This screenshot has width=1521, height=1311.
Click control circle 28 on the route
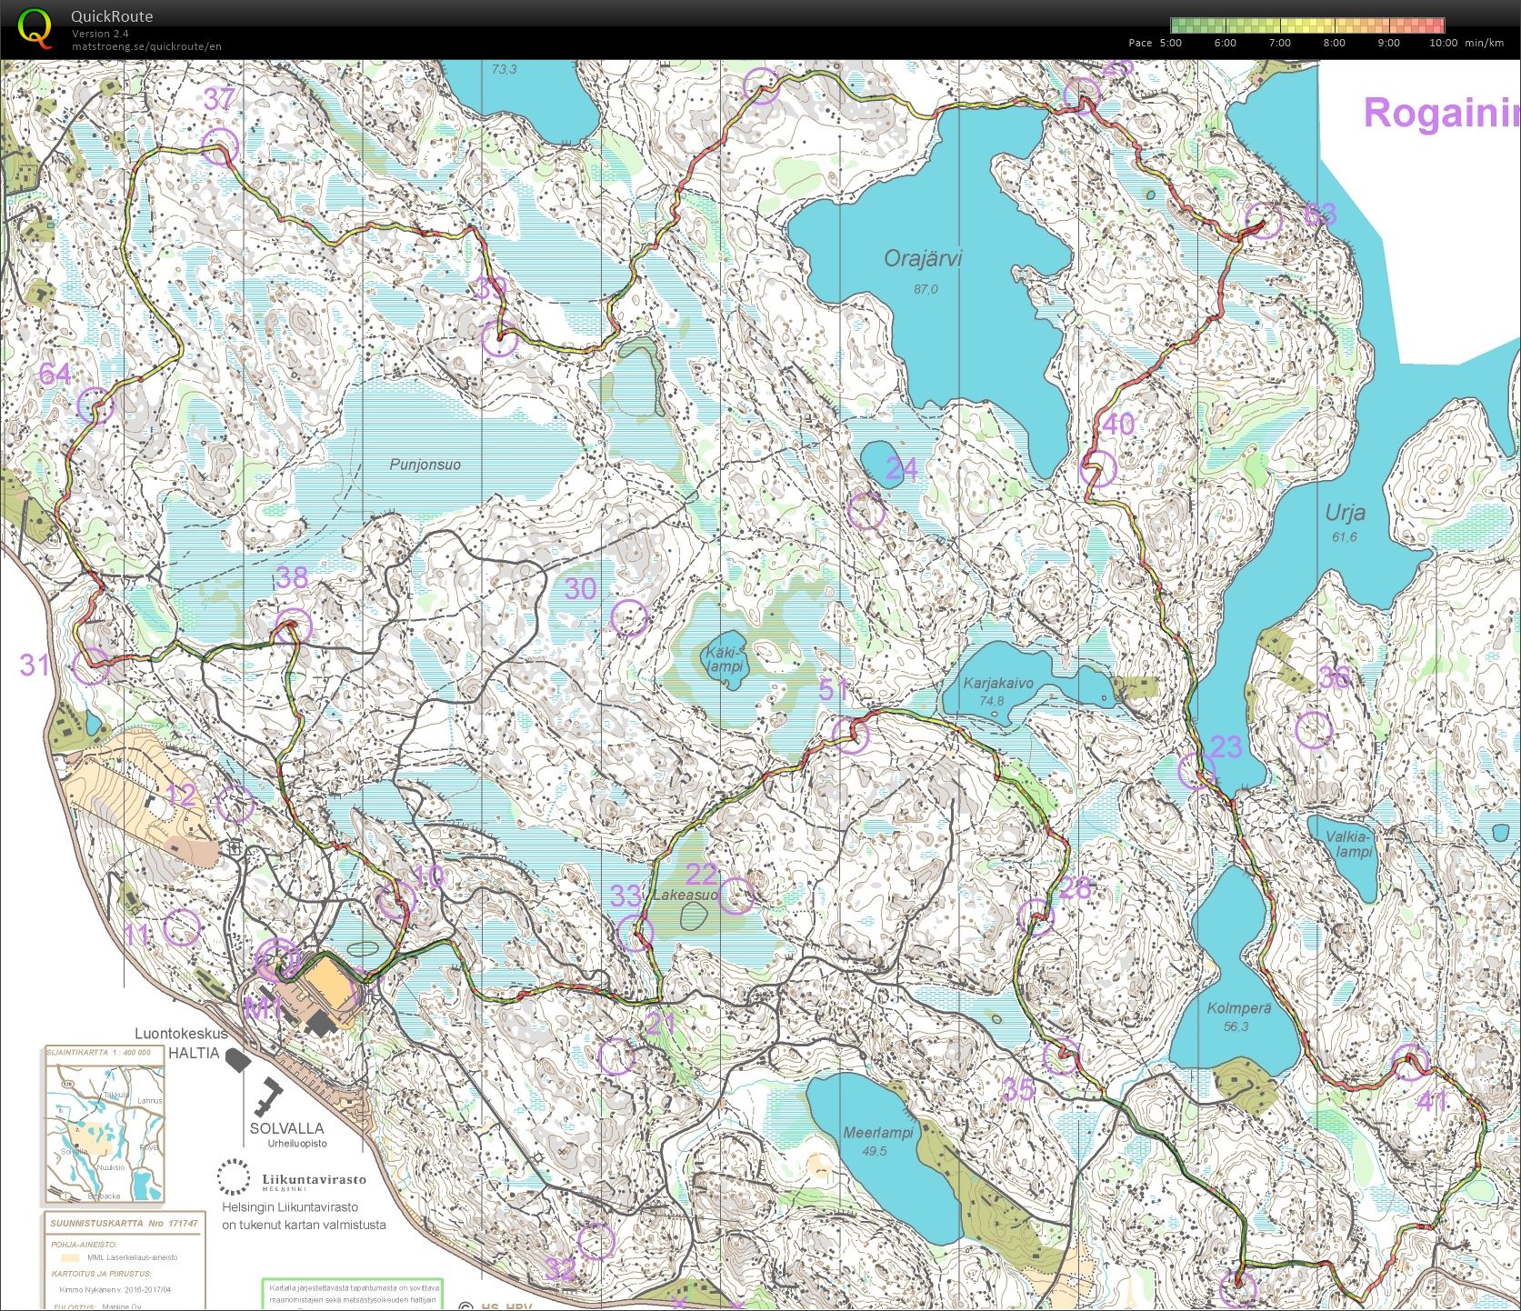[x=1036, y=916]
